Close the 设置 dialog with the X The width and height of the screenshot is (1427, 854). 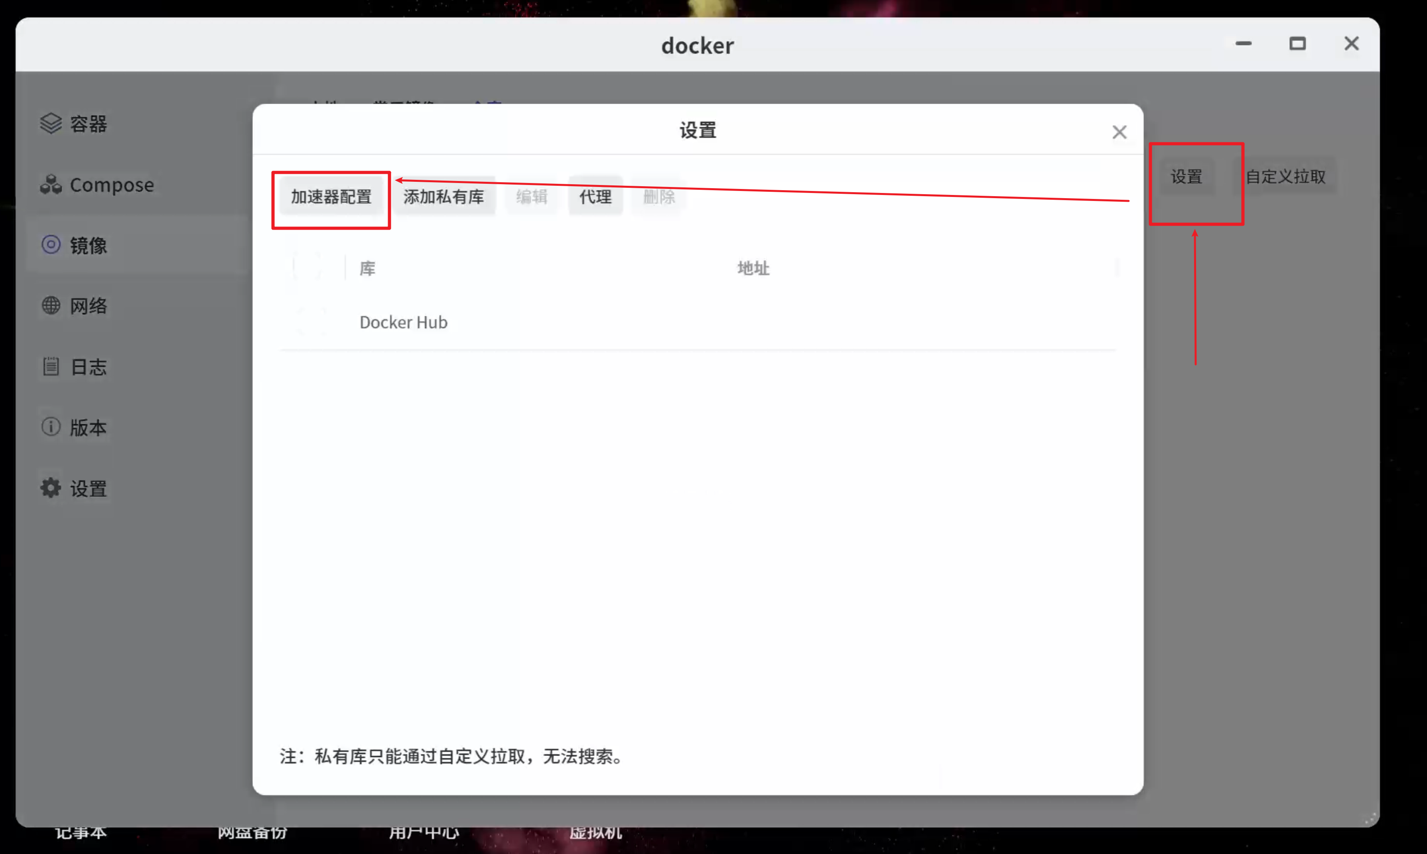tap(1119, 132)
